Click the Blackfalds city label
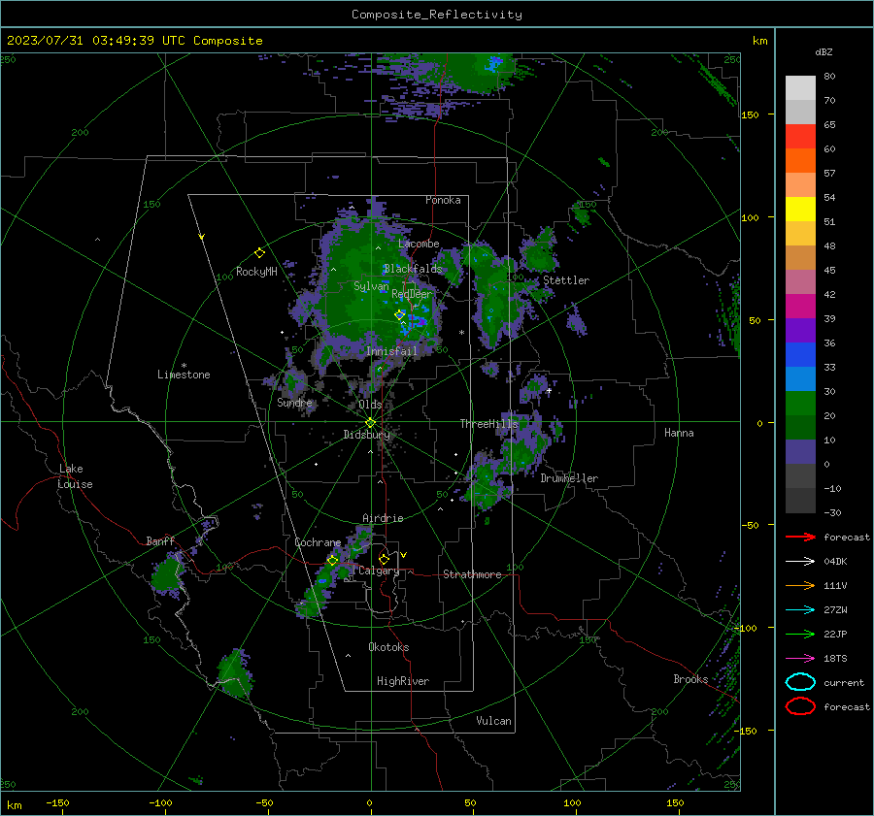This screenshot has height=816, width=874. (413, 269)
